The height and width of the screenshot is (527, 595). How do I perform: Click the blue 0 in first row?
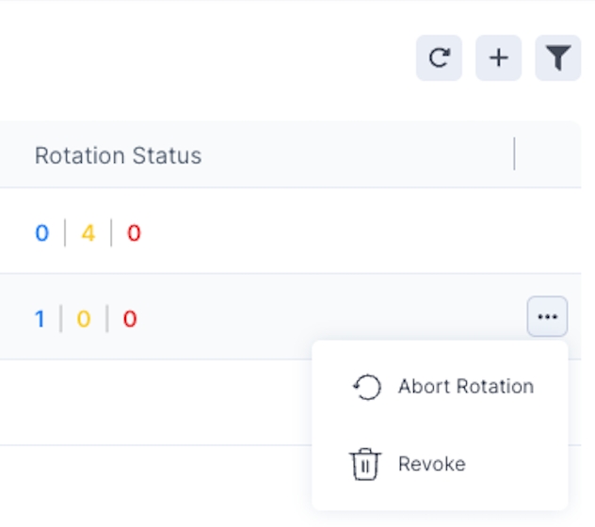pos(41,233)
